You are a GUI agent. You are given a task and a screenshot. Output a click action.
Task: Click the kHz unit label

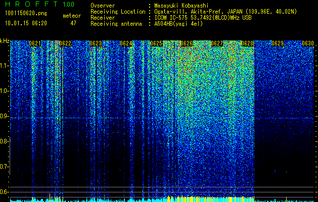pos(5,41)
